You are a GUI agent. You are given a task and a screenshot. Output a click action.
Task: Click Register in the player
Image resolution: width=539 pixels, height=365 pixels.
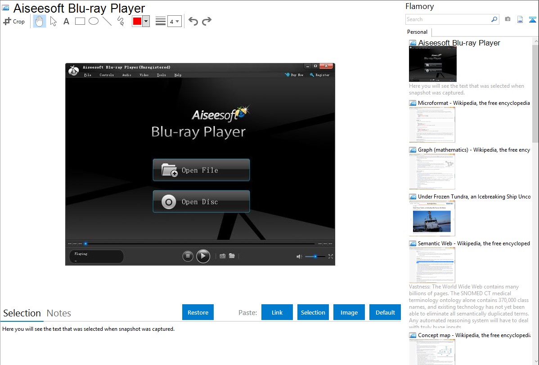(x=320, y=75)
